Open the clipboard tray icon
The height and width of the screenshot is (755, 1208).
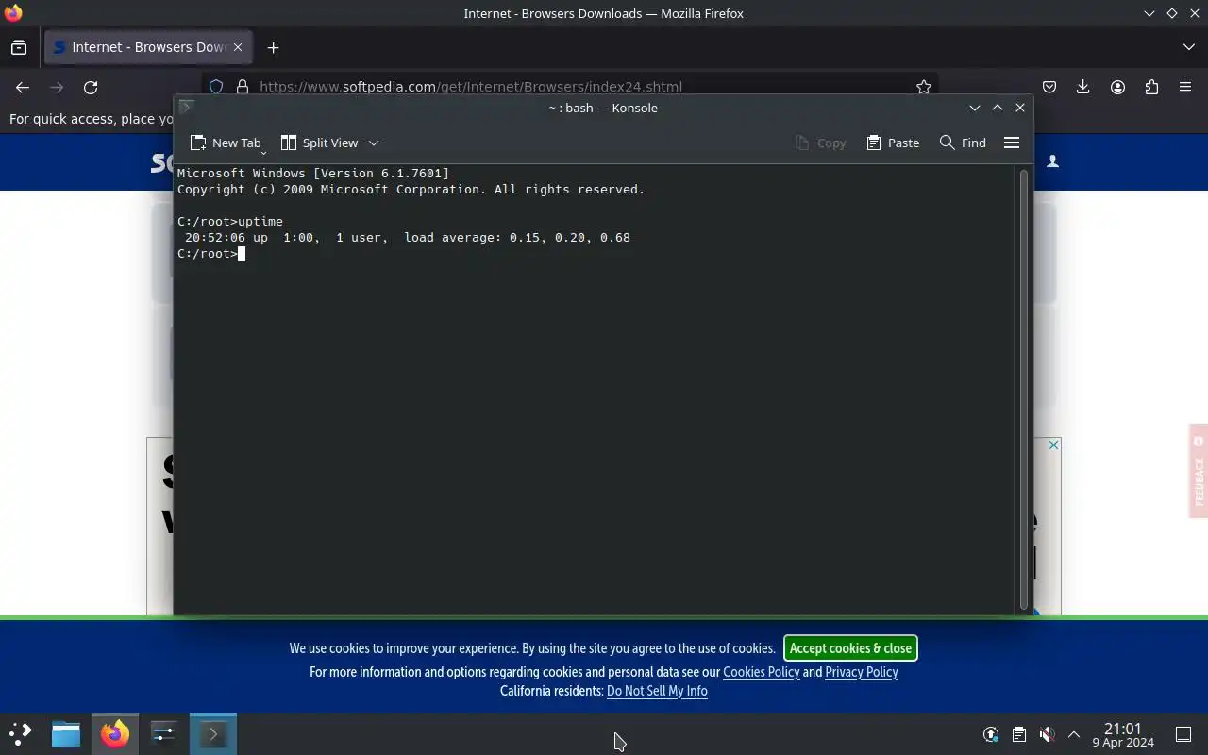pyautogui.click(x=1019, y=734)
